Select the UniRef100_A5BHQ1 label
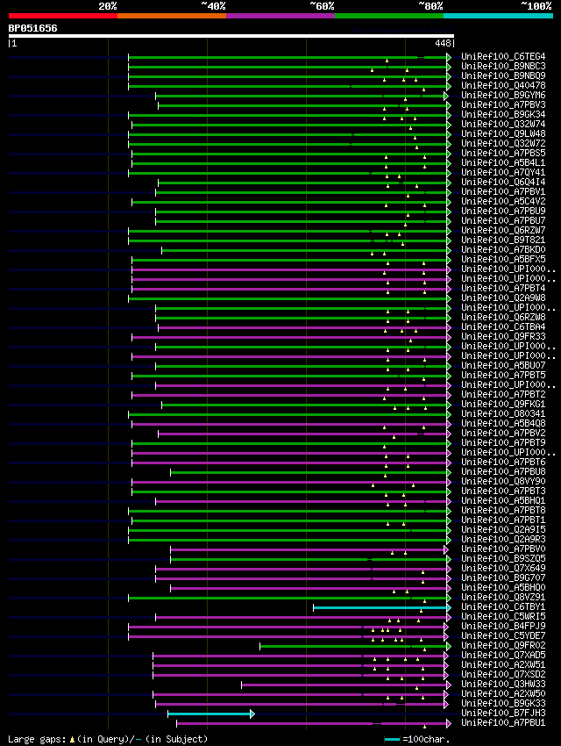 503,500
